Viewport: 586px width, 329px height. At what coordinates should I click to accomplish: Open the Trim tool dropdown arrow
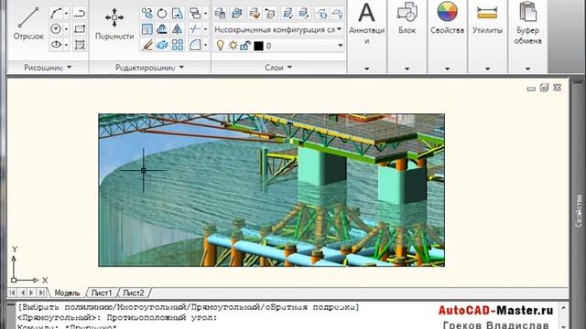point(205,29)
